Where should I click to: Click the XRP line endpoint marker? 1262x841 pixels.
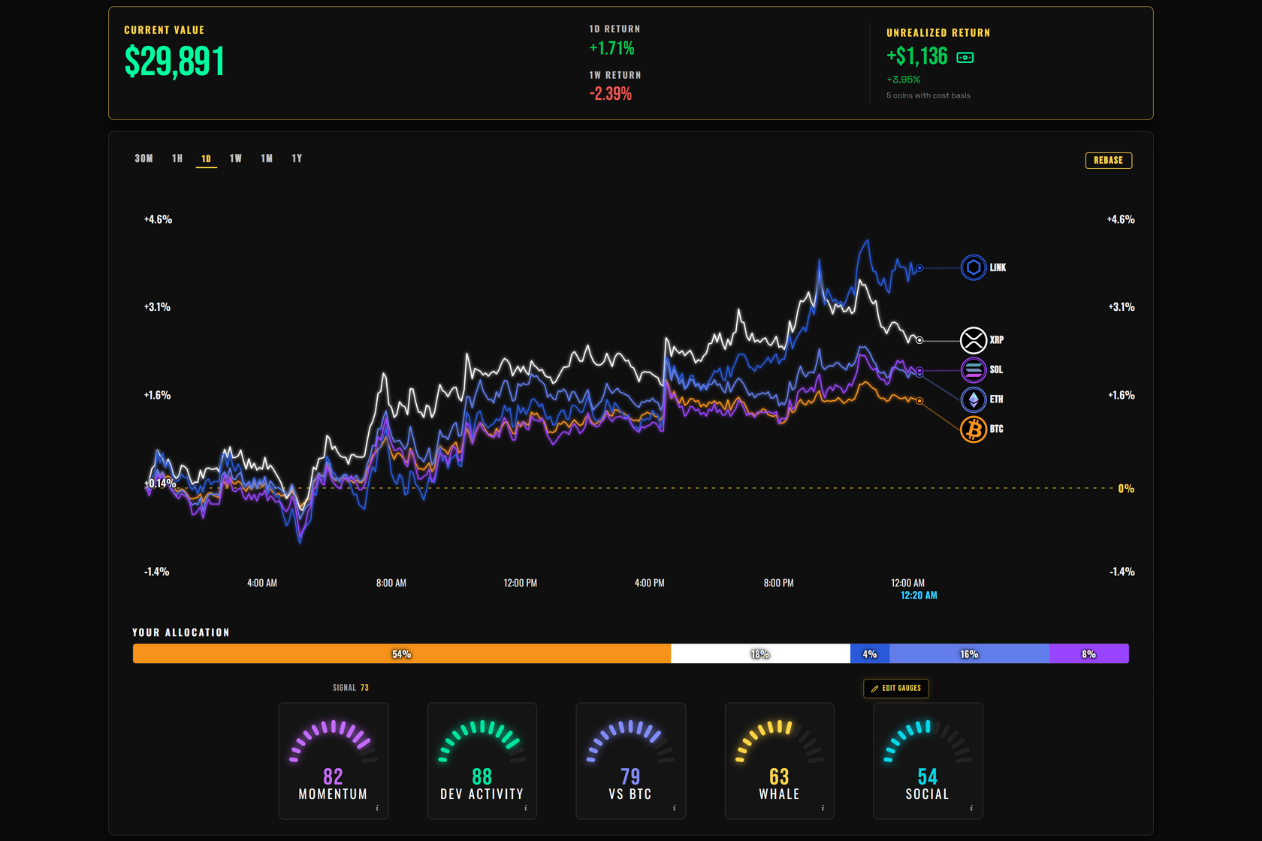click(919, 340)
